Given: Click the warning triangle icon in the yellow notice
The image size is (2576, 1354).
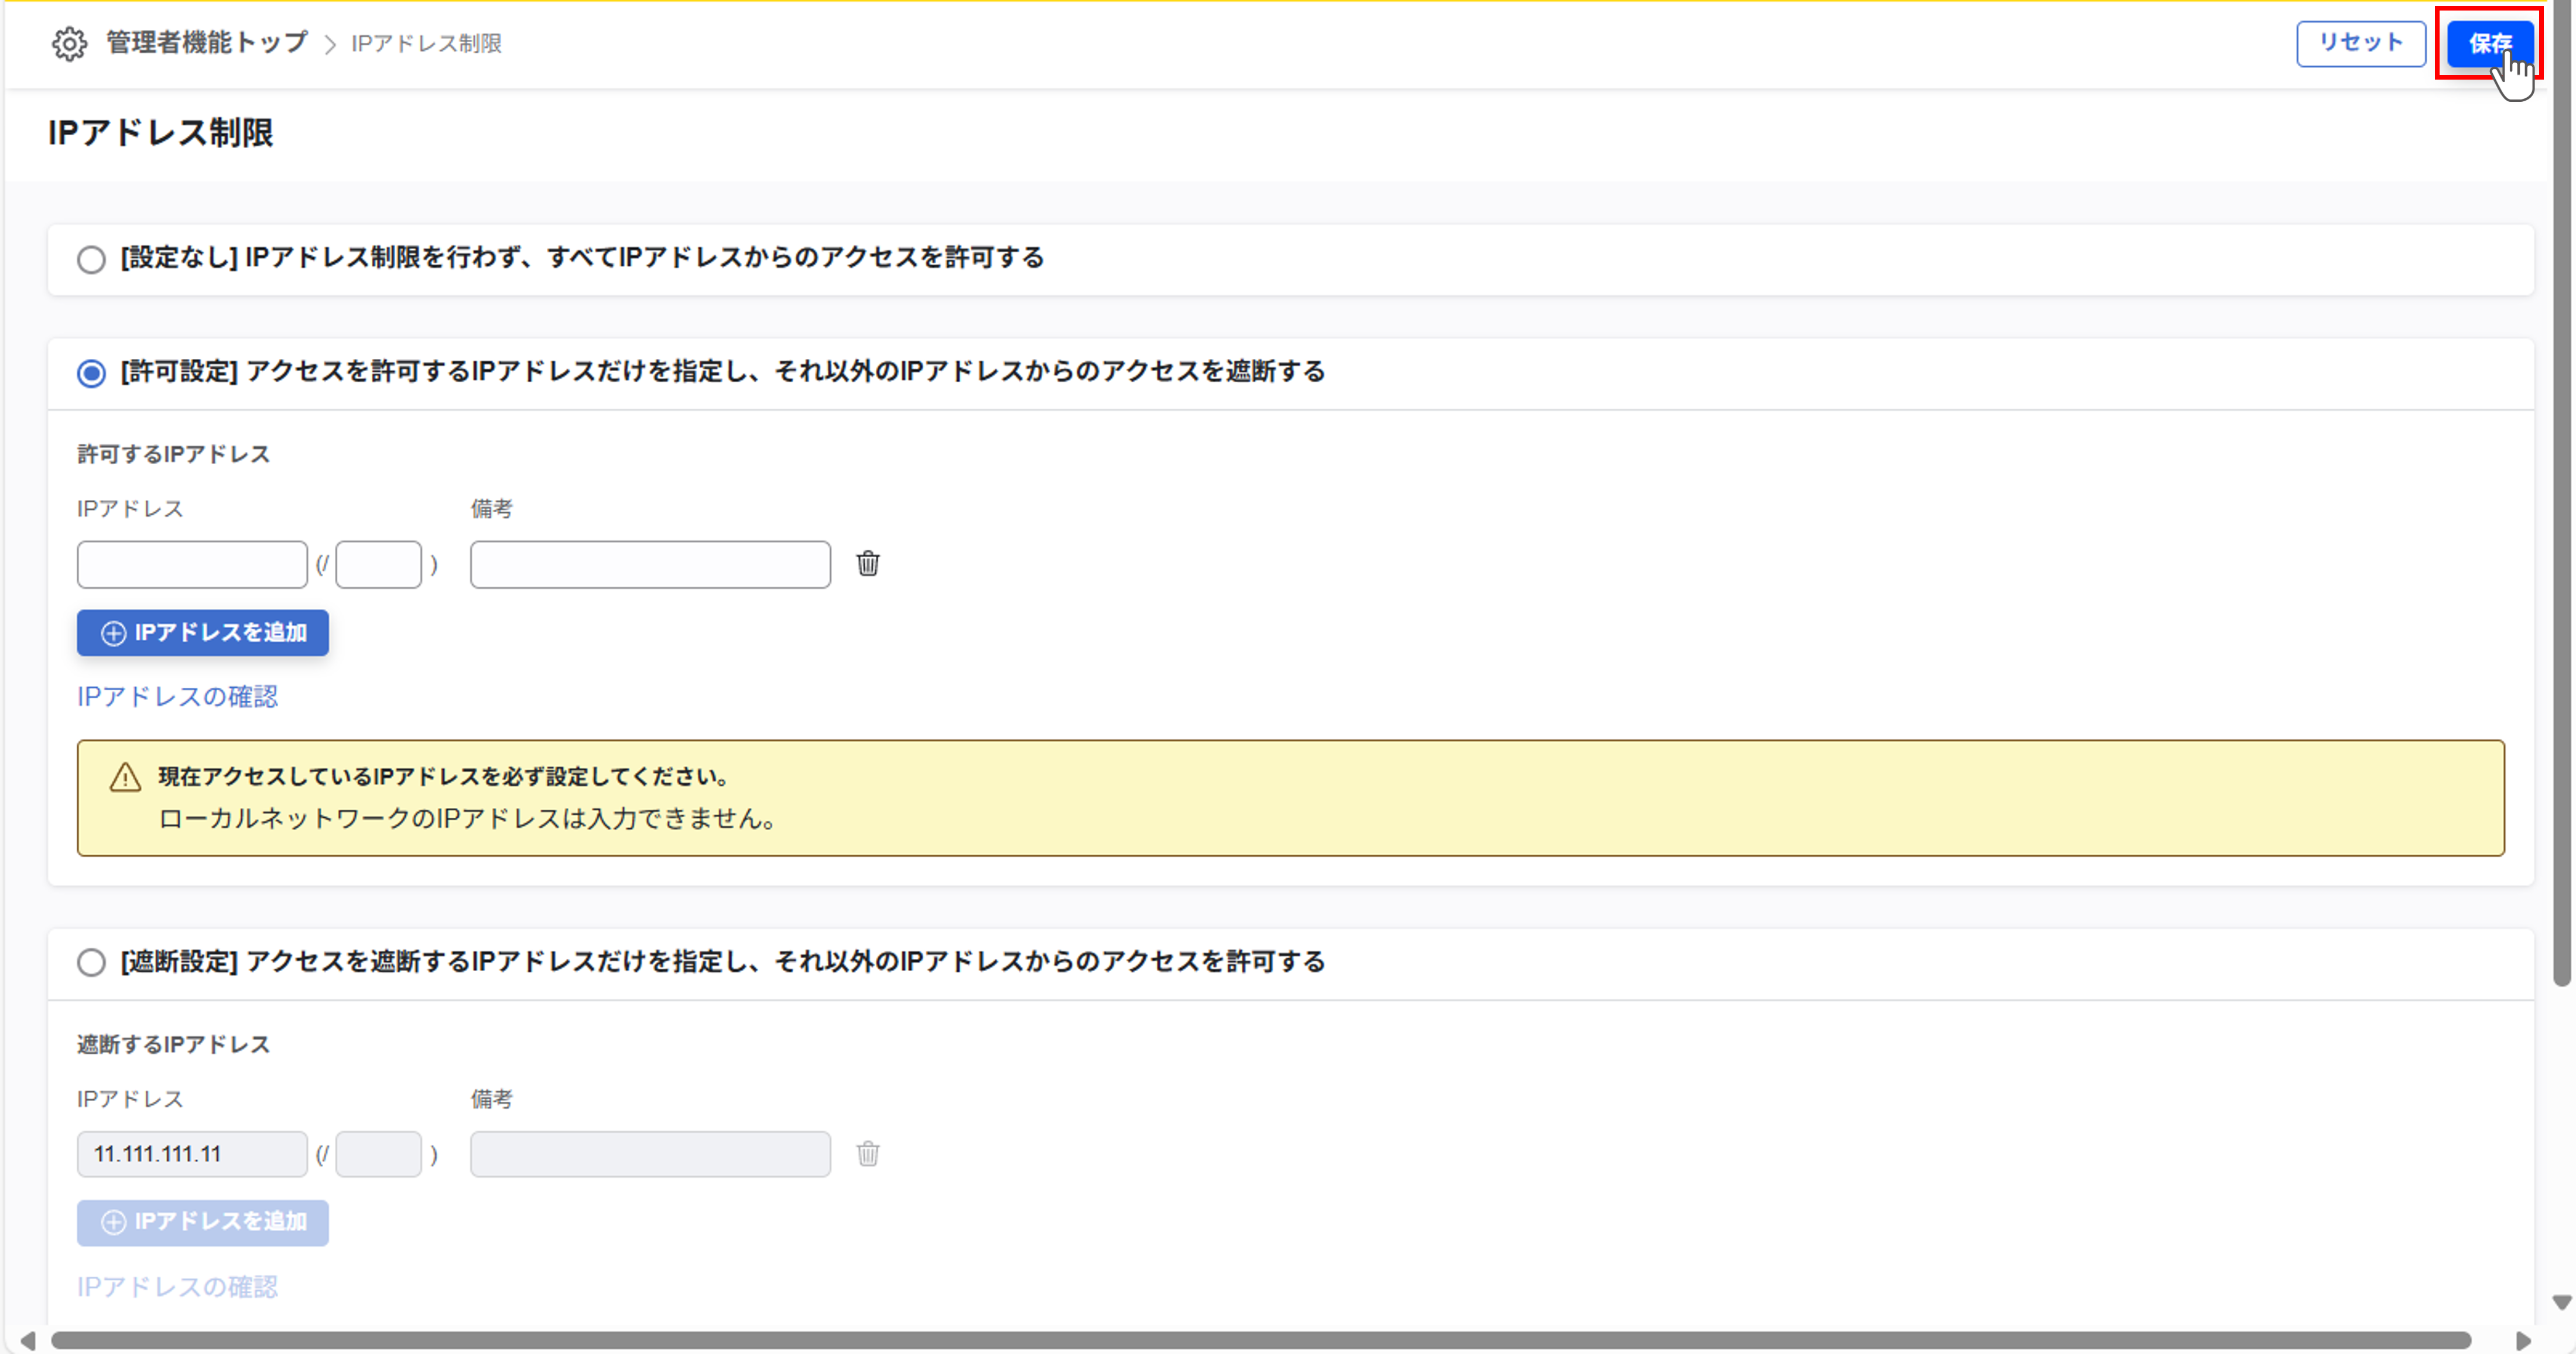Looking at the screenshot, I should (x=125, y=777).
